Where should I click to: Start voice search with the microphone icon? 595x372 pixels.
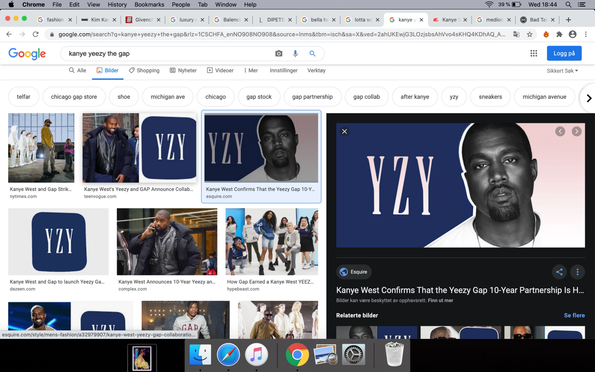coord(295,54)
